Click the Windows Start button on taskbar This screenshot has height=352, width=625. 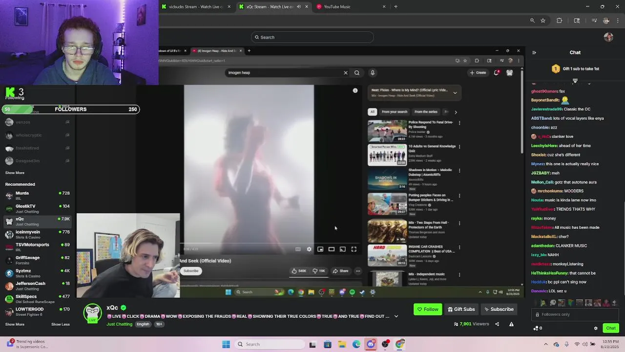click(226, 344)
